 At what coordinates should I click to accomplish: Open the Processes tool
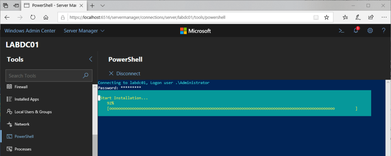(x=23, y=149)
